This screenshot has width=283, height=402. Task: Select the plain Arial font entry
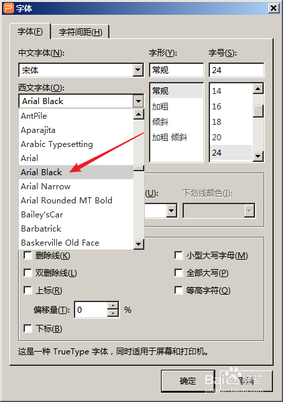76,158
